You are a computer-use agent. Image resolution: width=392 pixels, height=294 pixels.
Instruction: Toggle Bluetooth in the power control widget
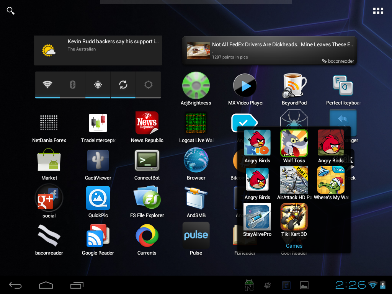click(73, 85)
